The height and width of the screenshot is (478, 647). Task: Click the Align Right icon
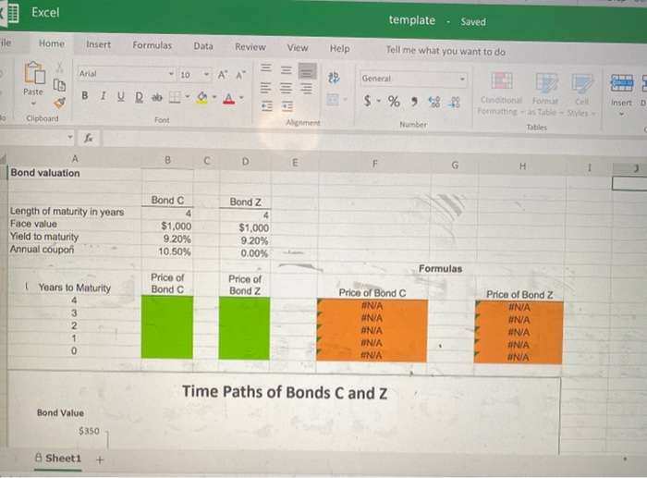tap(306, 88)
